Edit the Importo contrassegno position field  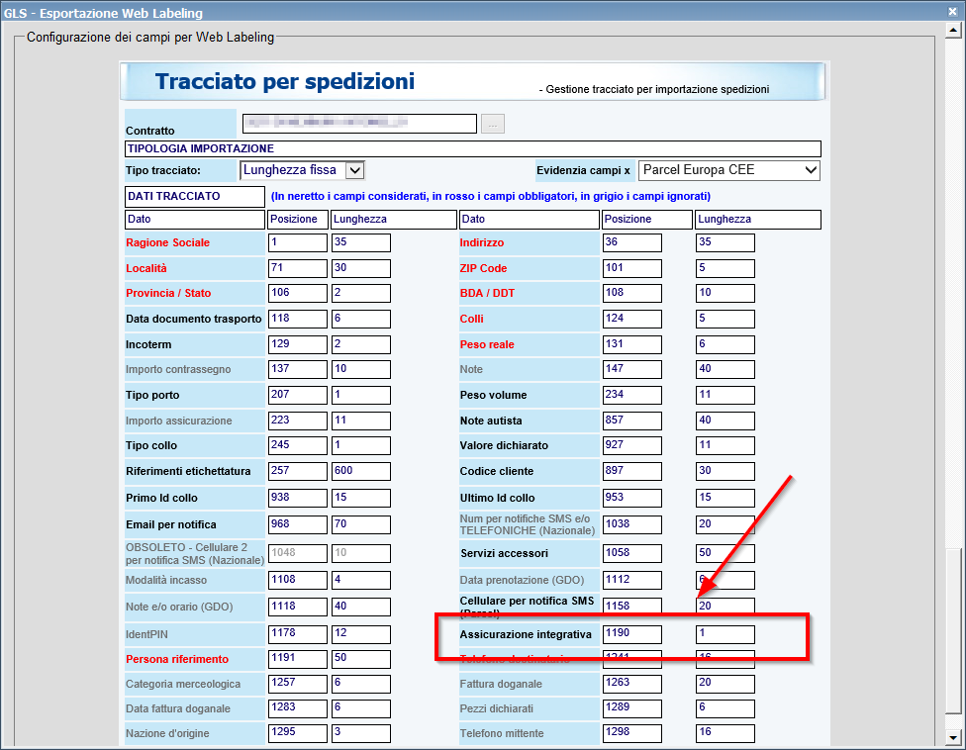tap(298, 369)
